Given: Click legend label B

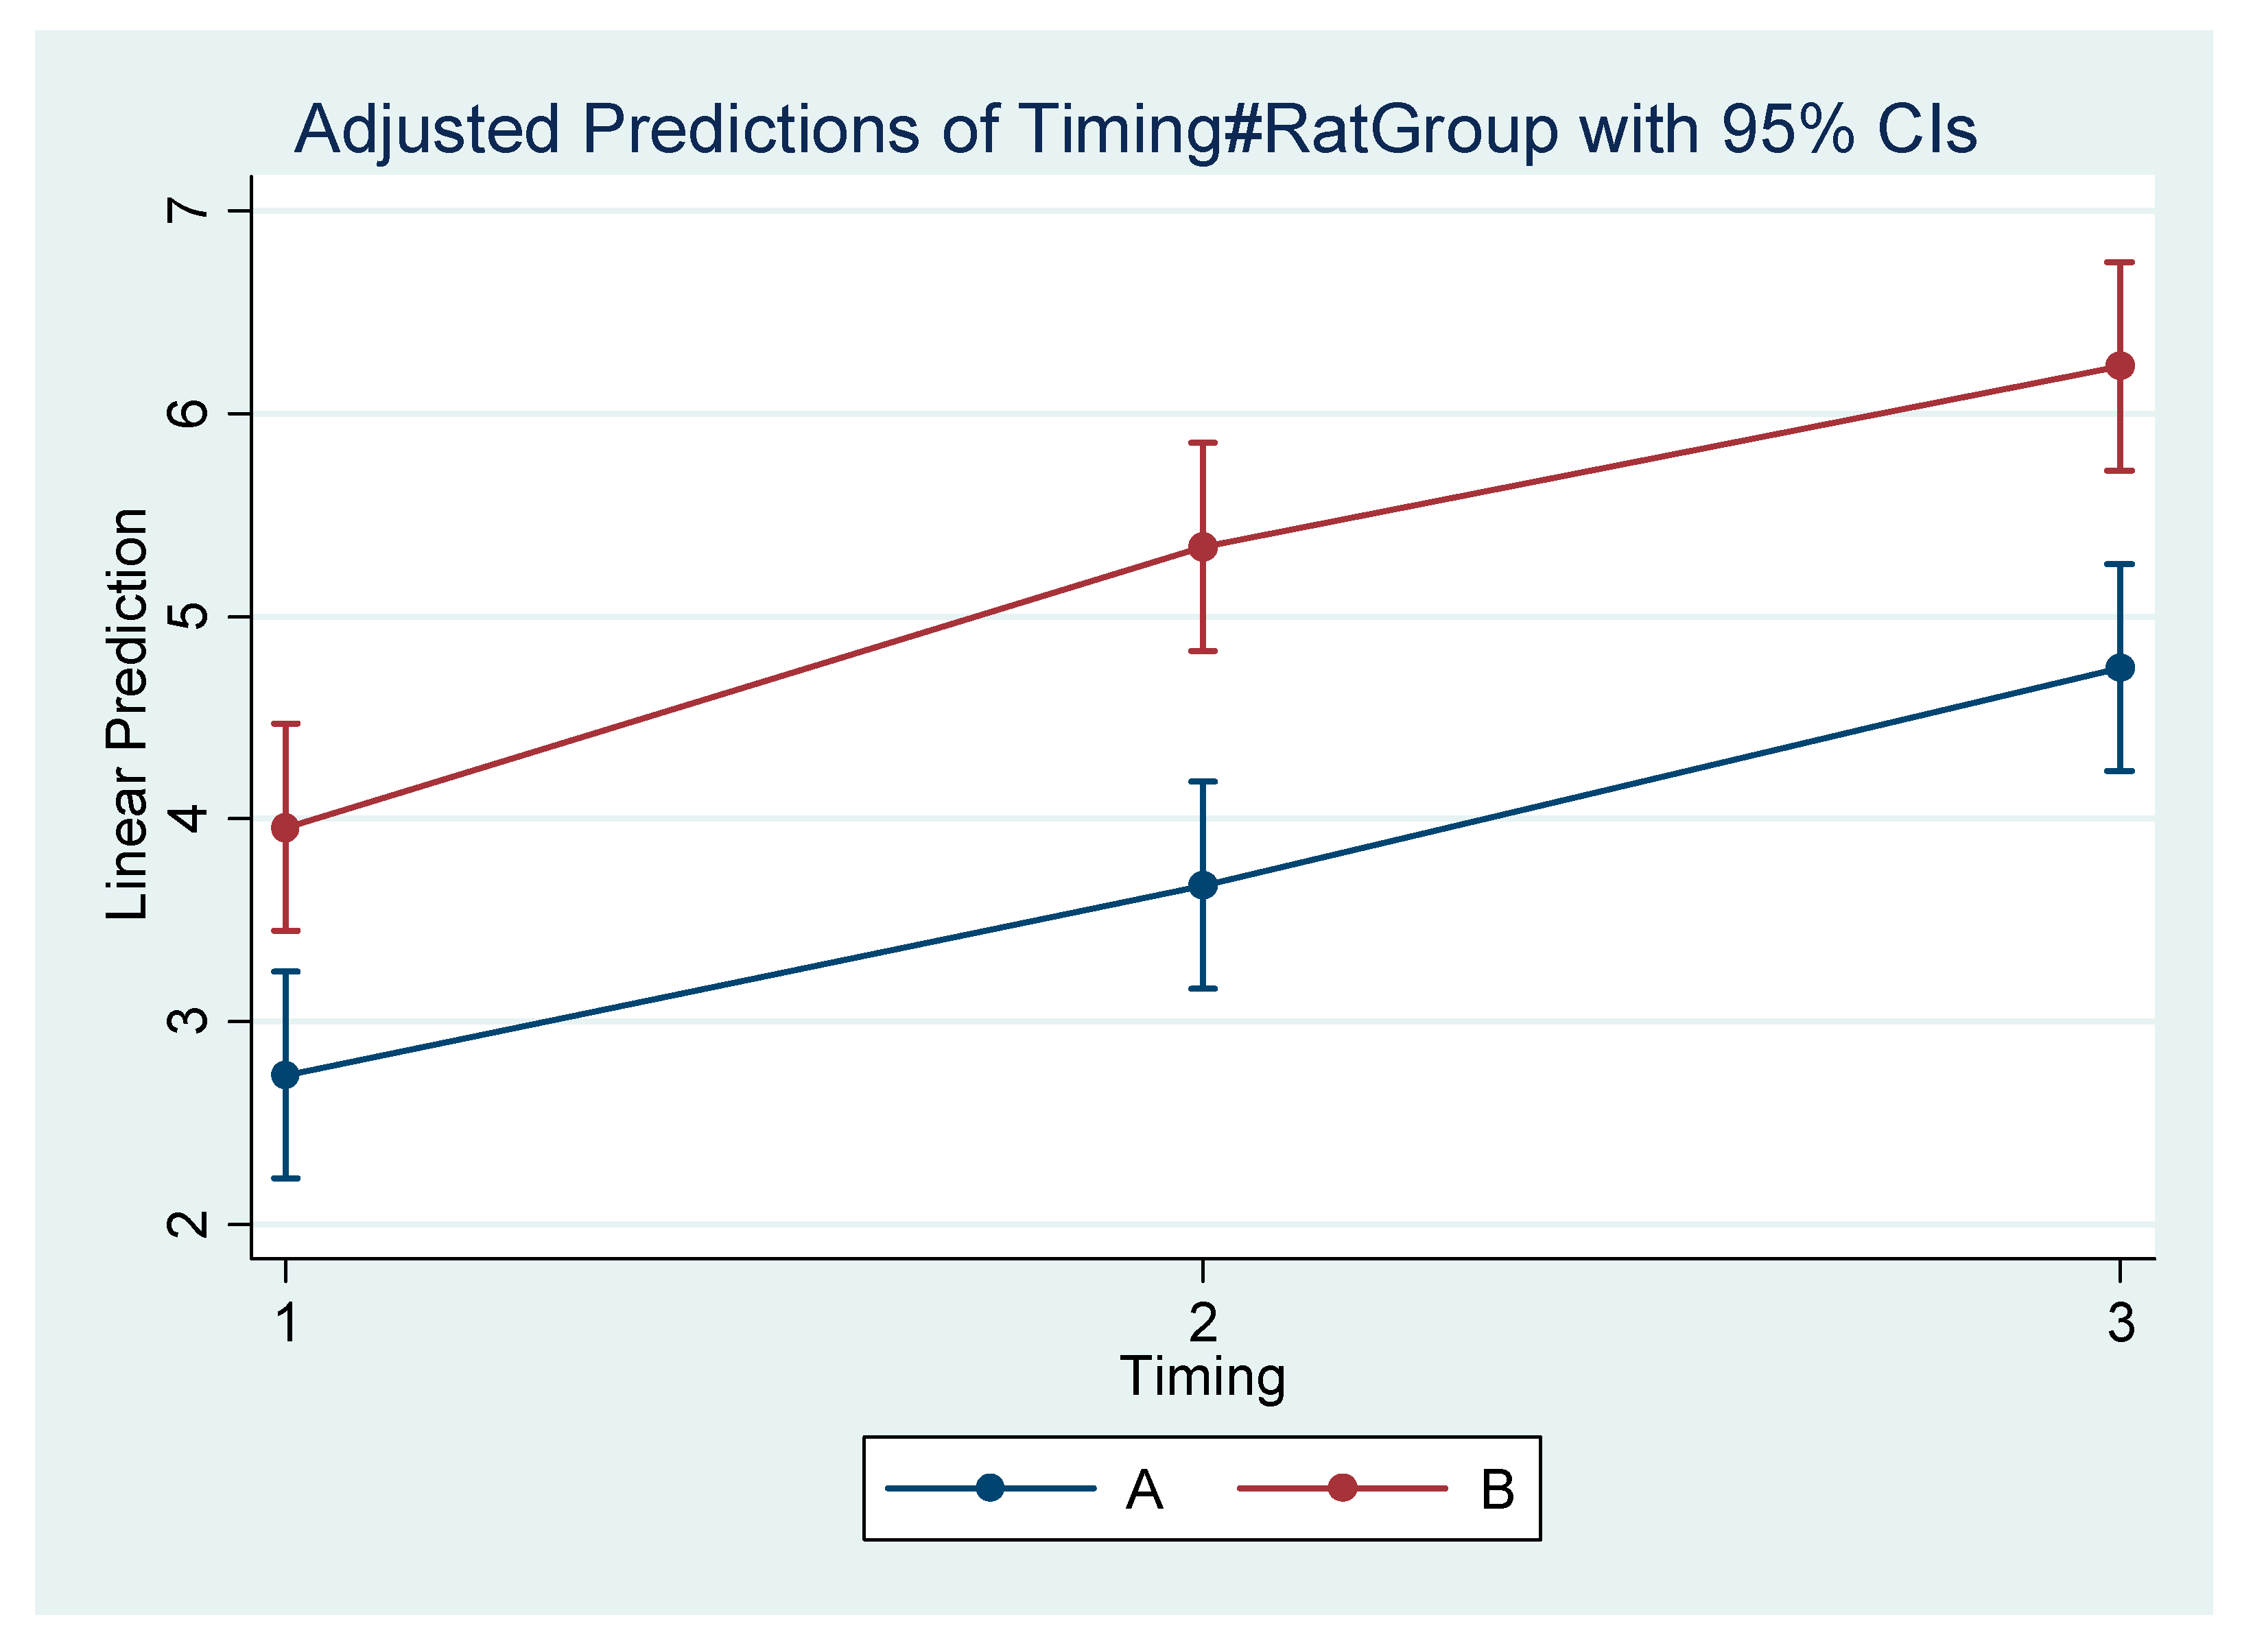Looking at the screenshot, I should [1497, 1490].
